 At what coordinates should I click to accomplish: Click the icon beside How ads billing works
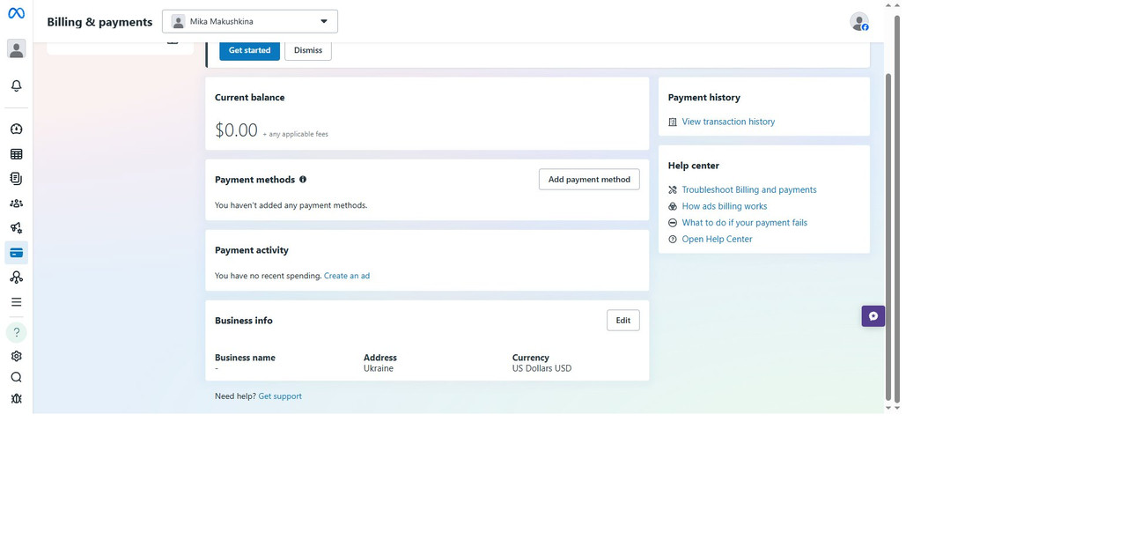click(x=673, y=206)
